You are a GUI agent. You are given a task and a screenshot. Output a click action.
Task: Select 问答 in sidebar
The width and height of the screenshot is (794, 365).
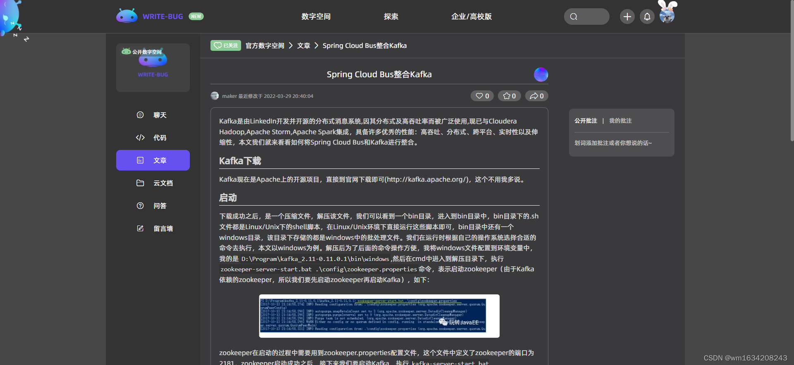point(153,206)
